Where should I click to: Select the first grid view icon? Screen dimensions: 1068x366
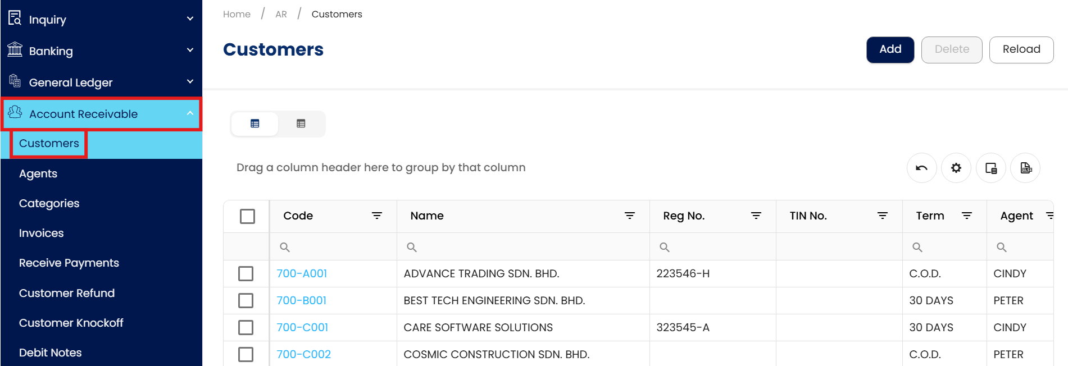(x=255, y=123)
